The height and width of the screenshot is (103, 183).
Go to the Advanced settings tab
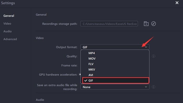point(10,39)
